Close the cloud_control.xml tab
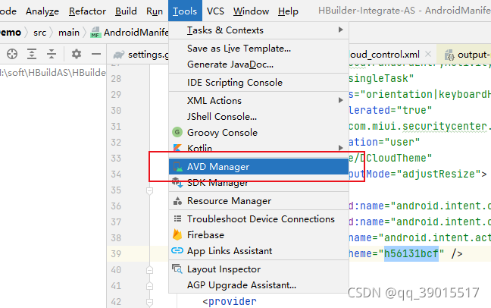The image size is (491, 308). pyautogui.click(x=428, y=54)
